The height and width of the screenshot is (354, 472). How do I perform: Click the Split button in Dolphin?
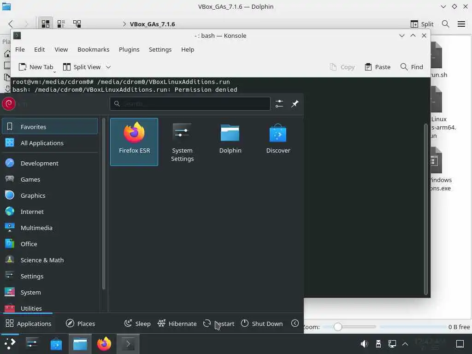click(x=422, y=24)
